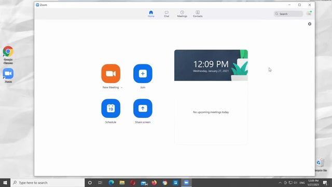The height and width of the screenshot is (187, 332).
Task: Open the Schedule calendar icon
Action: (110, 109)
